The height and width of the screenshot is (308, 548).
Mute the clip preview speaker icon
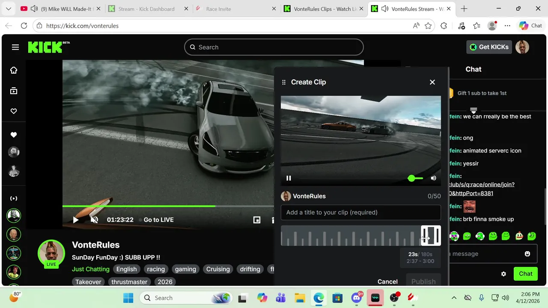click(434, 178)
